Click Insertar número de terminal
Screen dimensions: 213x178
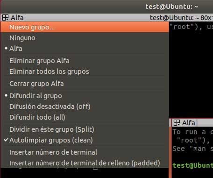[85, 152]
